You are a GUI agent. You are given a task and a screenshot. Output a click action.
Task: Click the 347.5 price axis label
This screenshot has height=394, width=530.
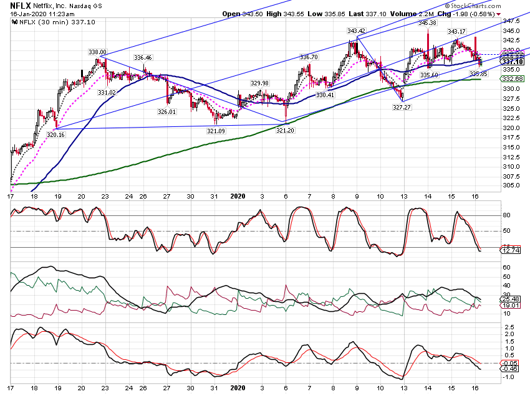511,21
